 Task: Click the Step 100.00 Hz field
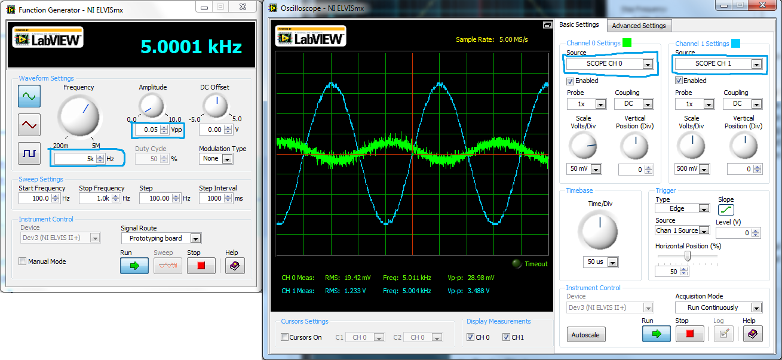click(x=156, y=198)
